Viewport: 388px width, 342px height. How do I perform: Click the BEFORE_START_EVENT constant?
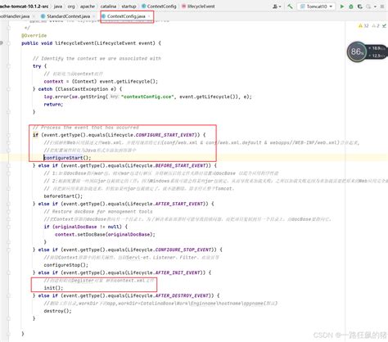pos(181,165)
